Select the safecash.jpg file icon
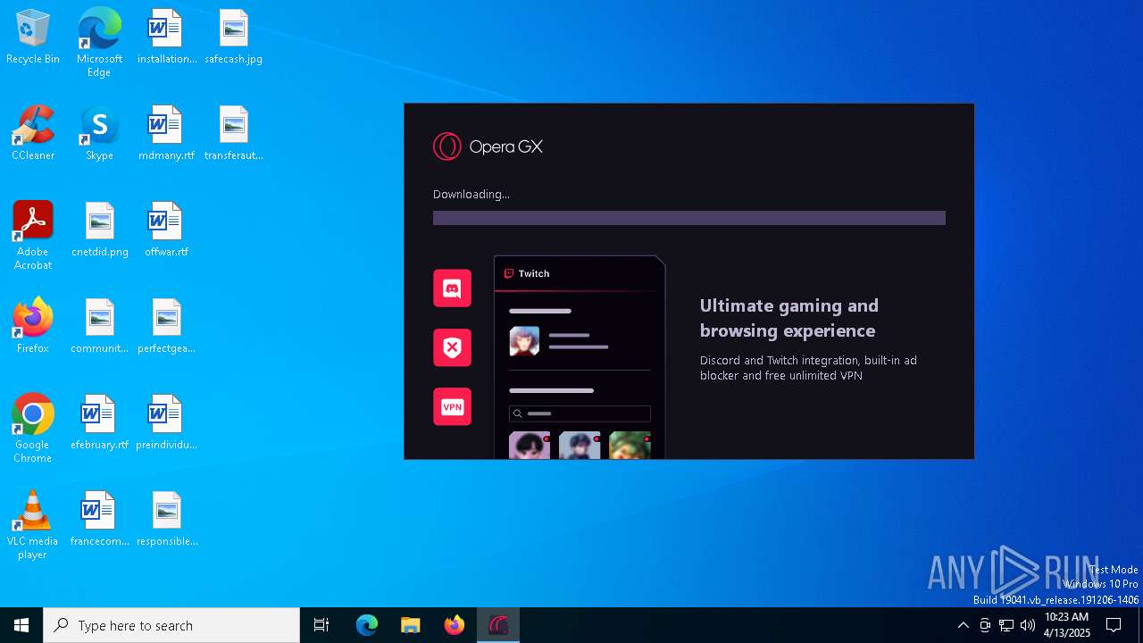The height and width of the screenshot is (643, 1143). tap(233, 38)
